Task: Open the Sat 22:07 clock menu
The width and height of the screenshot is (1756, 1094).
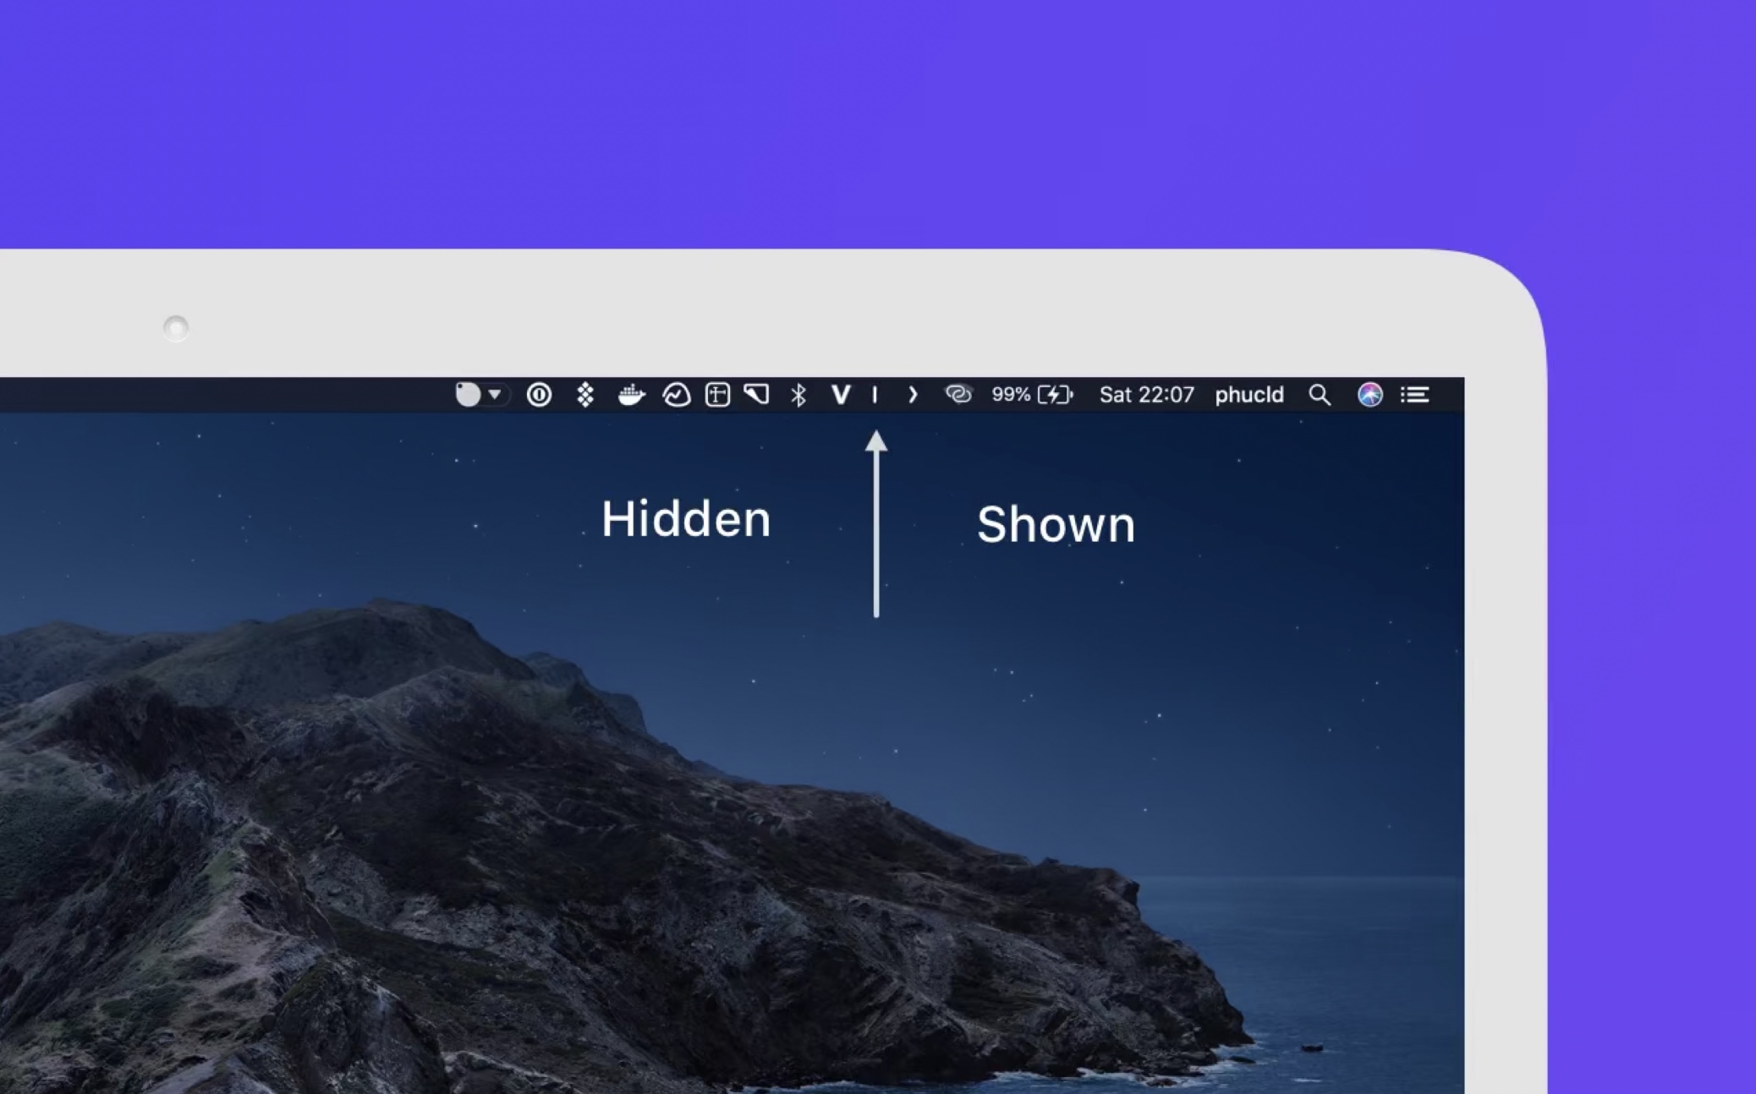Action: pos(1146,395)
